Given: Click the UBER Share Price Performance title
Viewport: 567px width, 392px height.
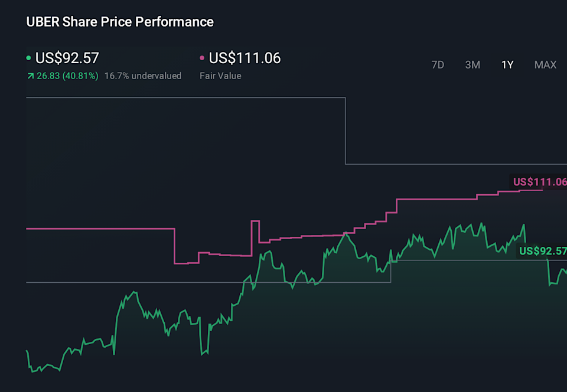Looking at the screenshot, I should coord(120,22).
